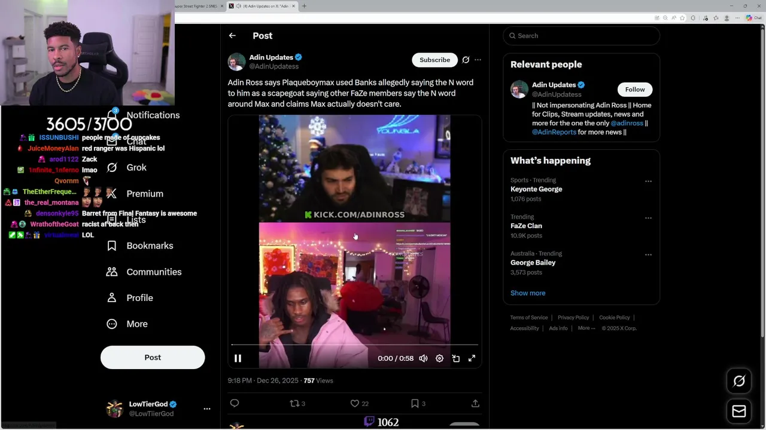This screenshot has width=766, height=430.
Task: Open video player settings gear
Action: tap(439, 358)
